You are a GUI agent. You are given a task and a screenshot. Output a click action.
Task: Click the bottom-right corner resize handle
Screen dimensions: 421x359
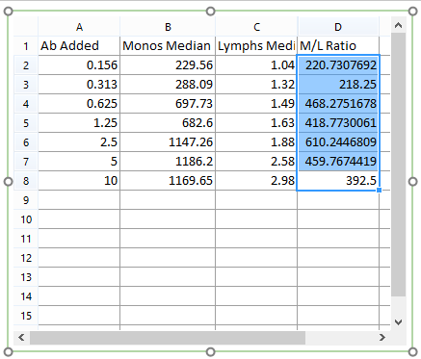(x=413, y=352)
